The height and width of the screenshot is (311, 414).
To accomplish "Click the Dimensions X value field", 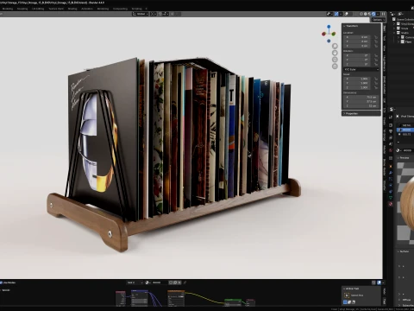I will tap(361, 97).
